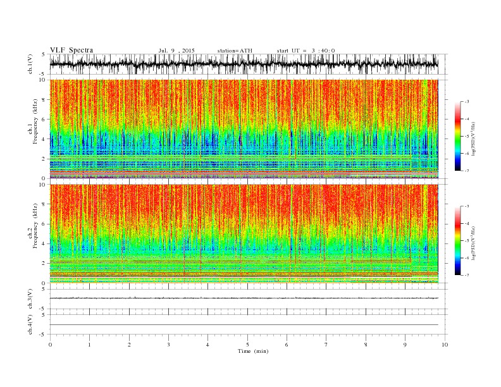
Task: Click the "-7" tick on ch.2 colorbar
Action: pyautogui.click(x=467, y=275)
